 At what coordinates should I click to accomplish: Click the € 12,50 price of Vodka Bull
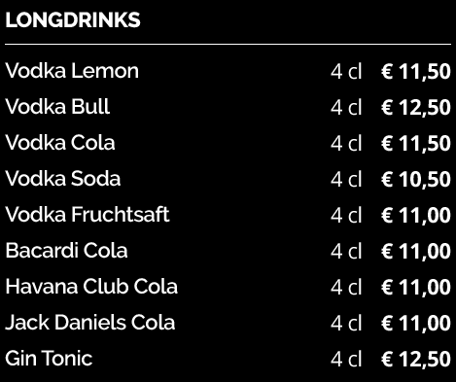(x=416, y=107)
